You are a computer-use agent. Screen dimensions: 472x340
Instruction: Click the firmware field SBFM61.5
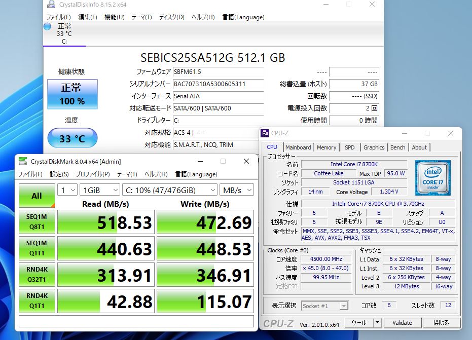click(x=218, y=72)
